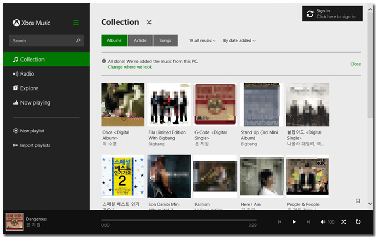Click the Now playing album art thumbnail

coord(15,221)
